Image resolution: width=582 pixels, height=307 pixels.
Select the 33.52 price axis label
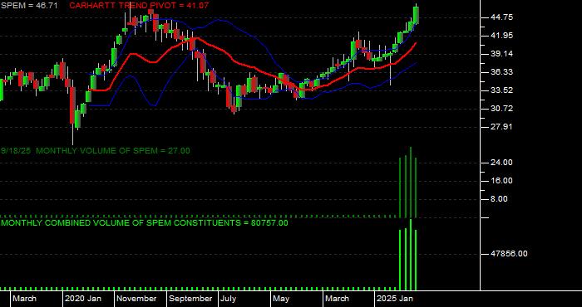click(501, 90)
